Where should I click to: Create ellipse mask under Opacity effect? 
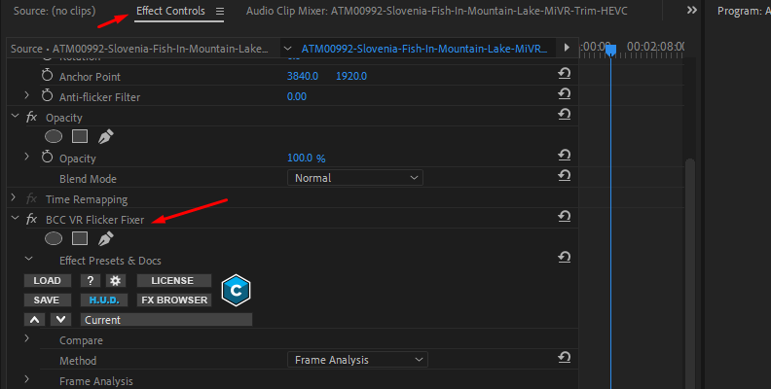click(x=54, y=137)
